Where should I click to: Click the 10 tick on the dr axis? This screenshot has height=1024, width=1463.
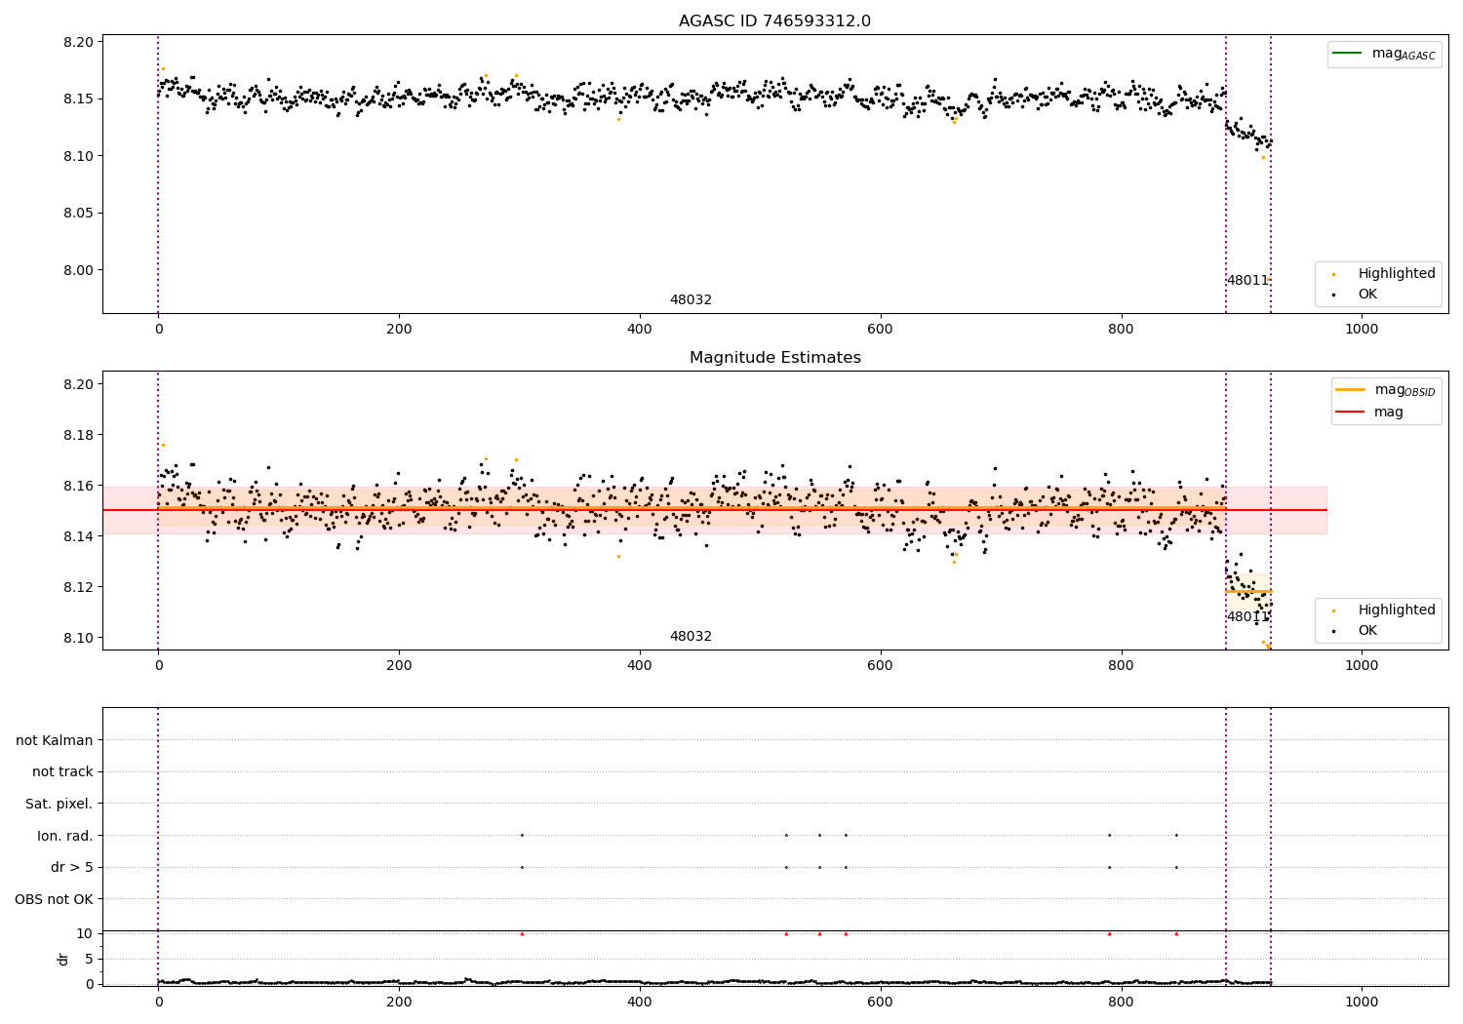pyautogui.click(x=85, y=934)
